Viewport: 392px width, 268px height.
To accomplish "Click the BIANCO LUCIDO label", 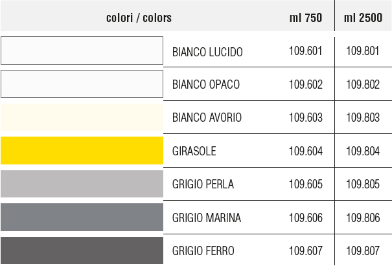I will pos(207,52).
